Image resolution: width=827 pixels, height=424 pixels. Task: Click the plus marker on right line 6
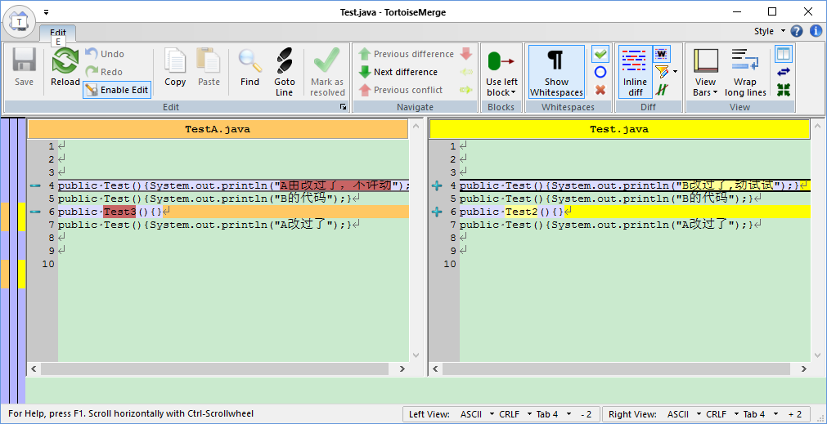pyautogui.click(x=437, y=212)
